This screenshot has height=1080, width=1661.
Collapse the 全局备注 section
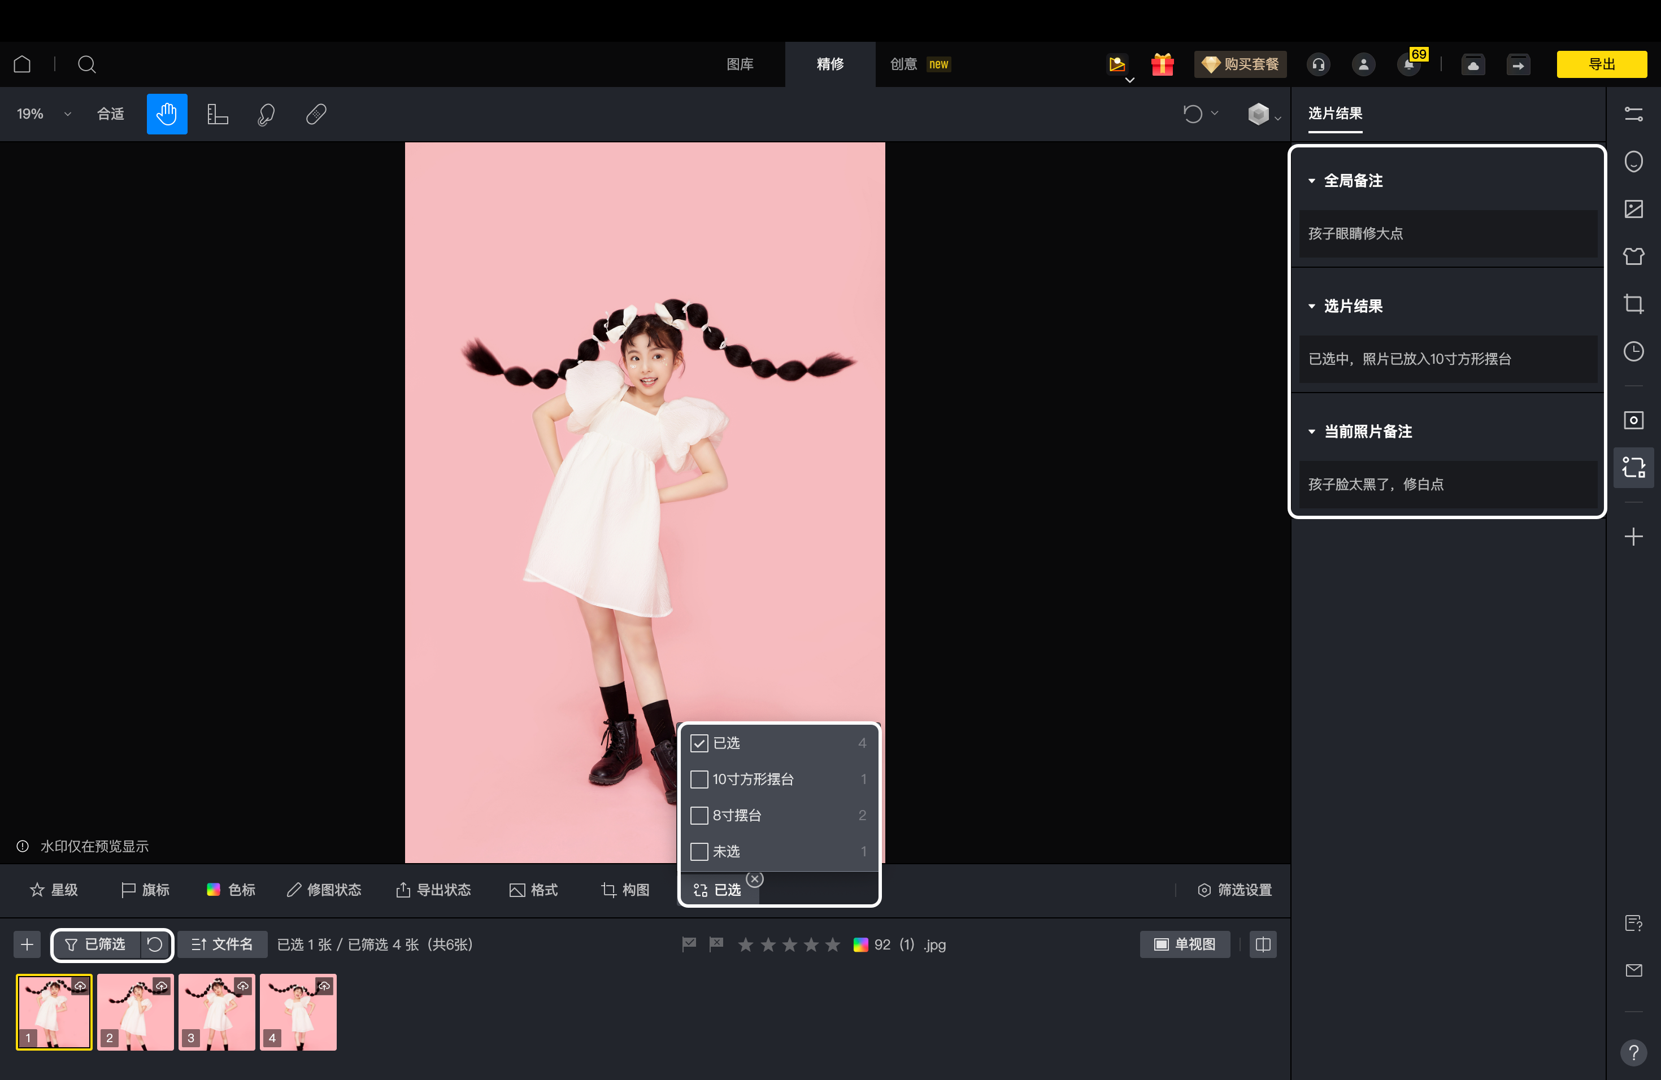tap(1311, 181)
